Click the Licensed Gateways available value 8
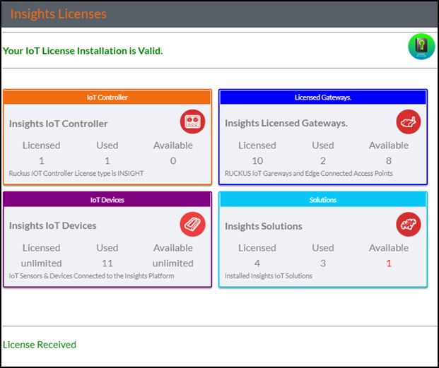 [x=389, y=161]
